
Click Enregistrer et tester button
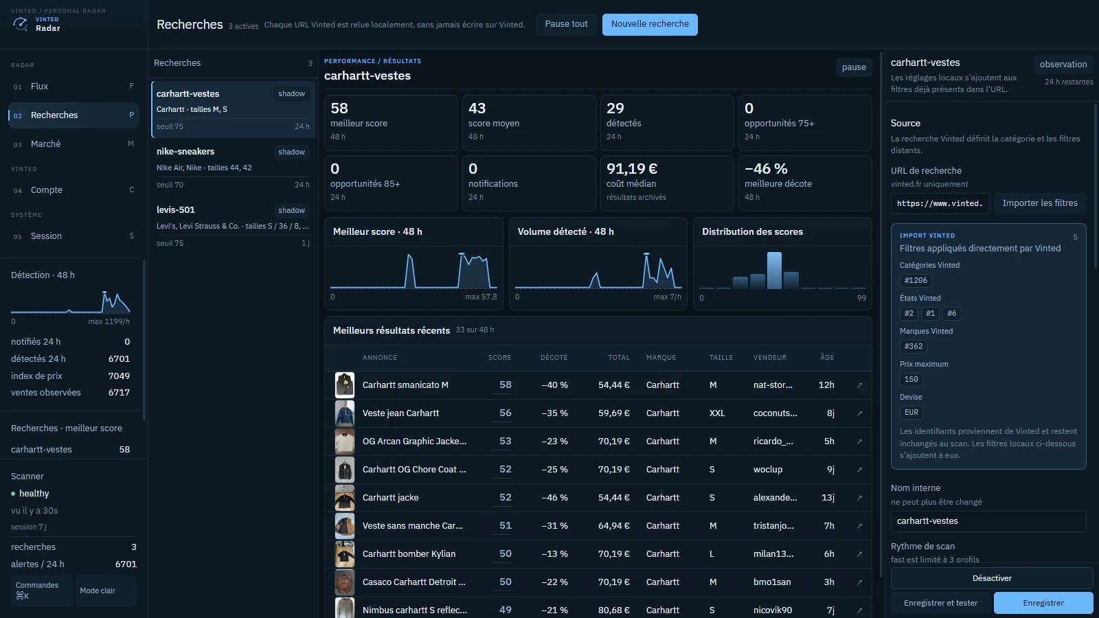click(x=940, y=603)
